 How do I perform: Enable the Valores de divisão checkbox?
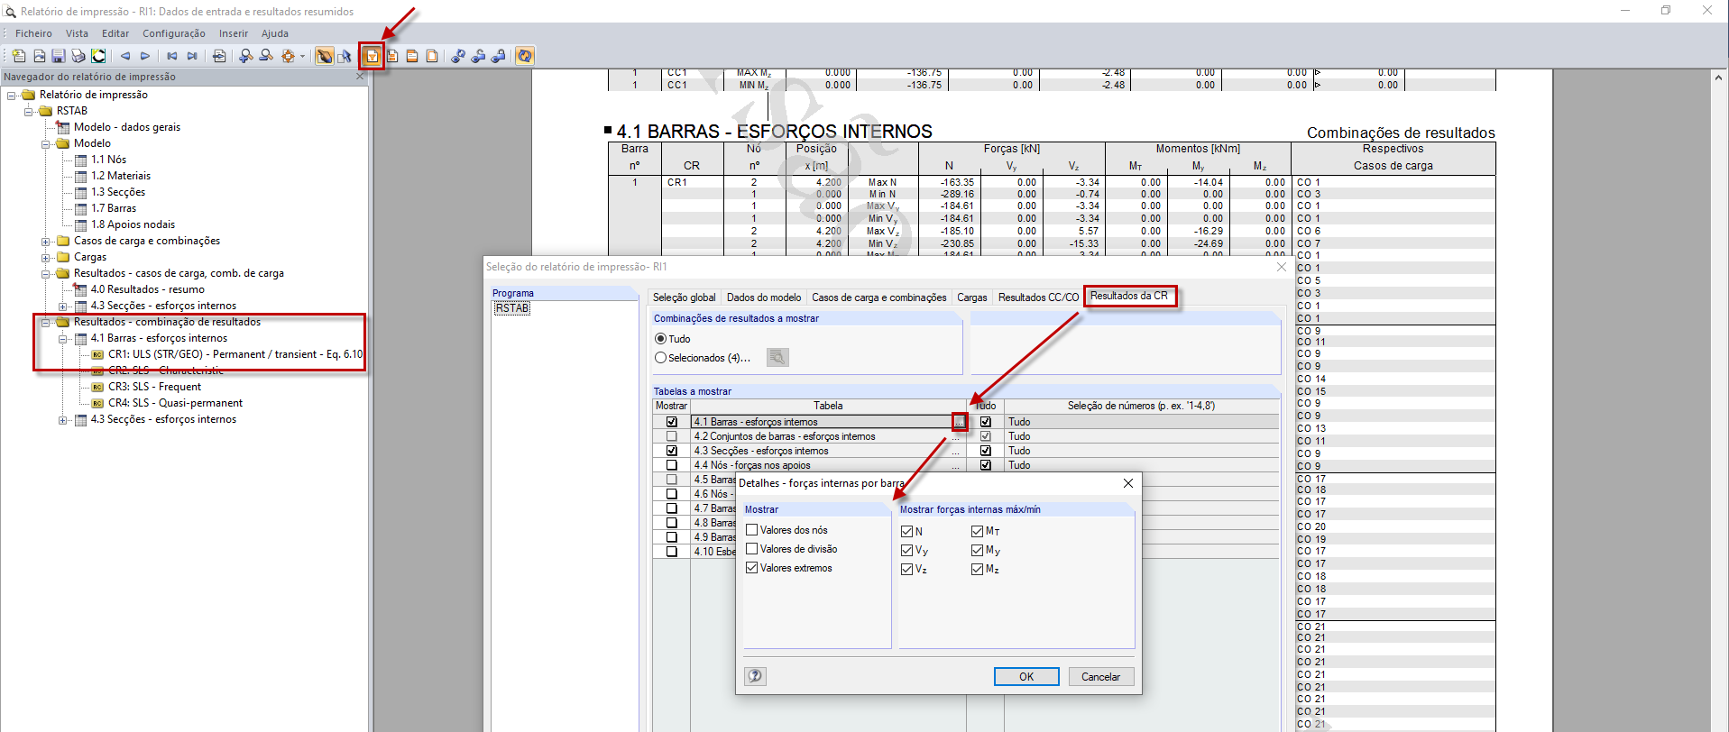(x=752, y=549)
